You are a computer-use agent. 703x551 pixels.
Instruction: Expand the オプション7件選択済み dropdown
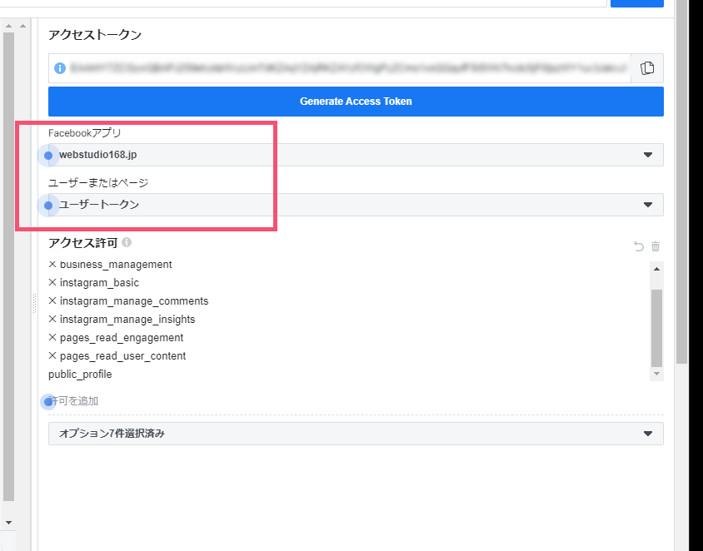[x=356, y=433]
